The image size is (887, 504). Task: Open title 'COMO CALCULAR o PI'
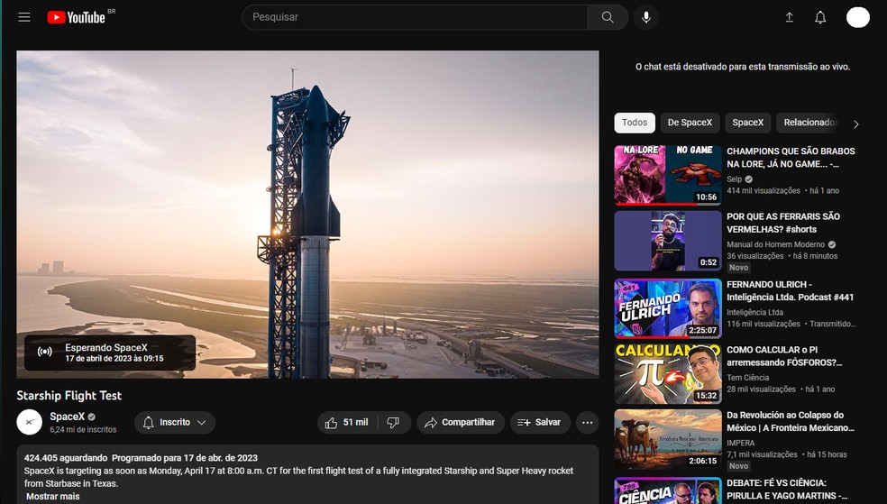point(784,356)
